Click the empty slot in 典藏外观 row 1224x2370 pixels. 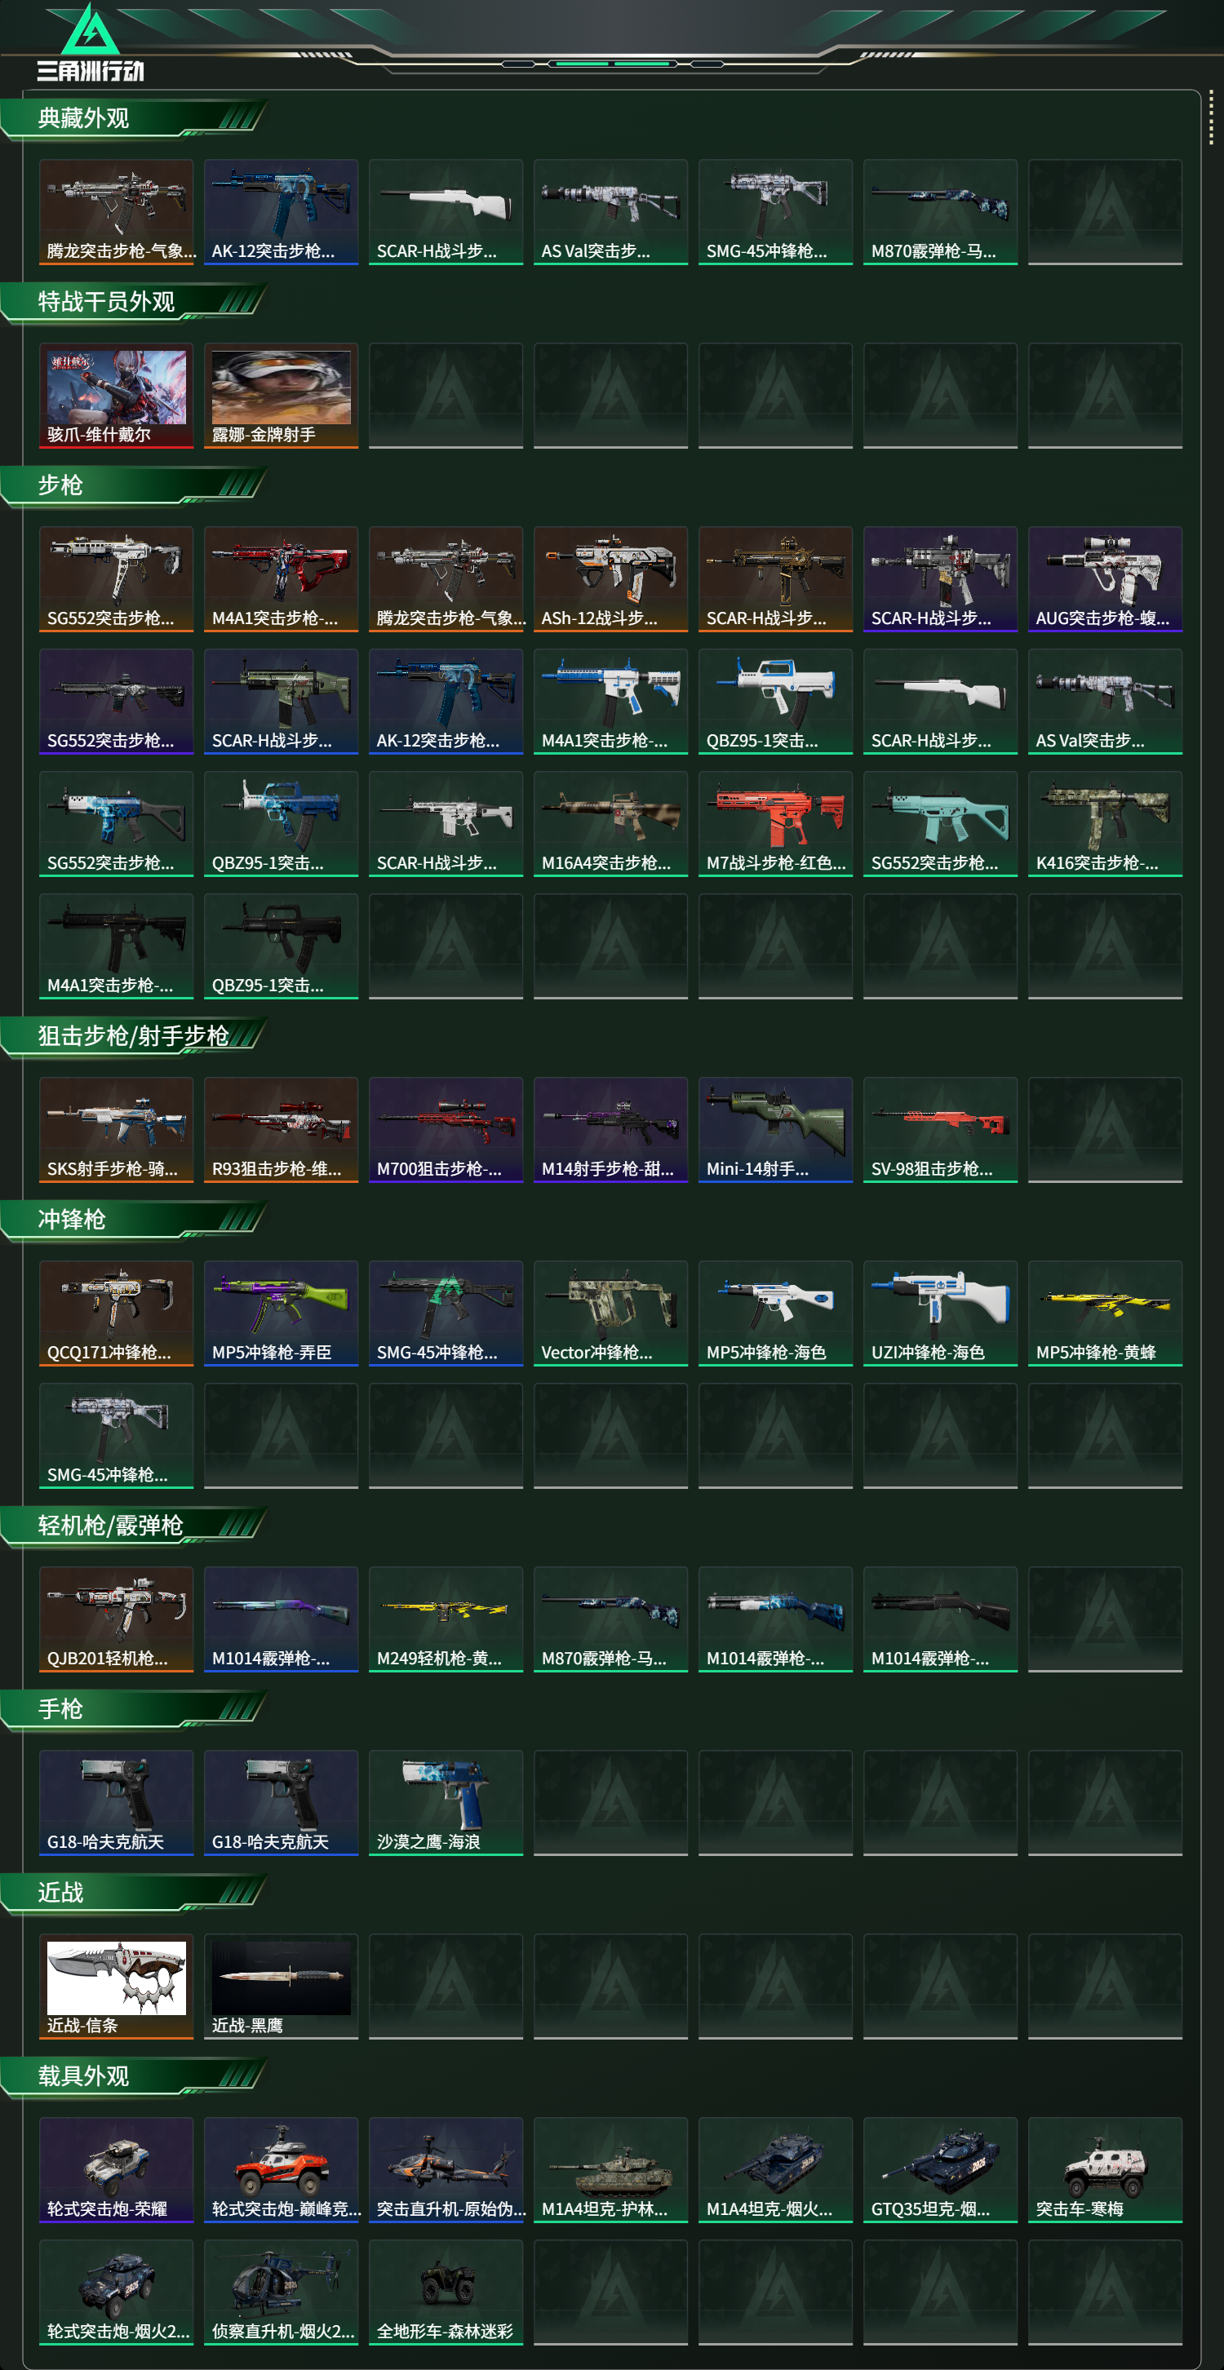pyautogui.click(x=1104, y=213)
